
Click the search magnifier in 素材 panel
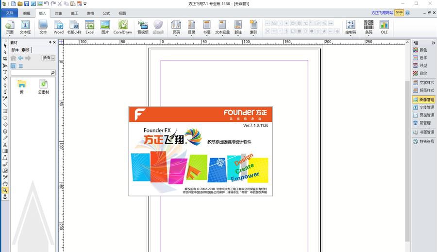pyautogui.click(x=52, y=73)
